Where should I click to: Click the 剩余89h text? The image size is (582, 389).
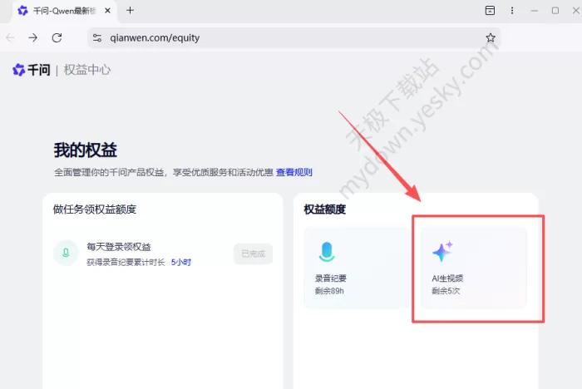(x=329, y=291)
